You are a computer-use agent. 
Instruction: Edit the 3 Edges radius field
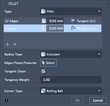point(55,28)
